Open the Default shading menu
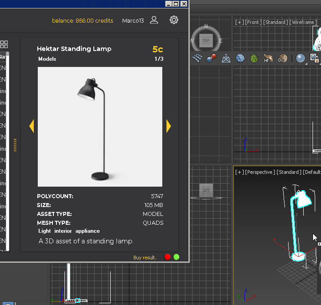This screenshot has height=305, width=321. (x=312, y=172)
